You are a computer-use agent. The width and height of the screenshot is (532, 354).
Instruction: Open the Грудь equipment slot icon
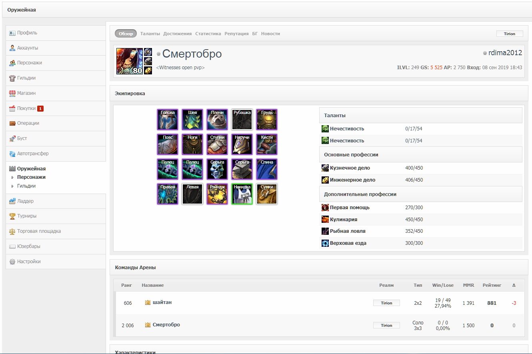(267, 120)
